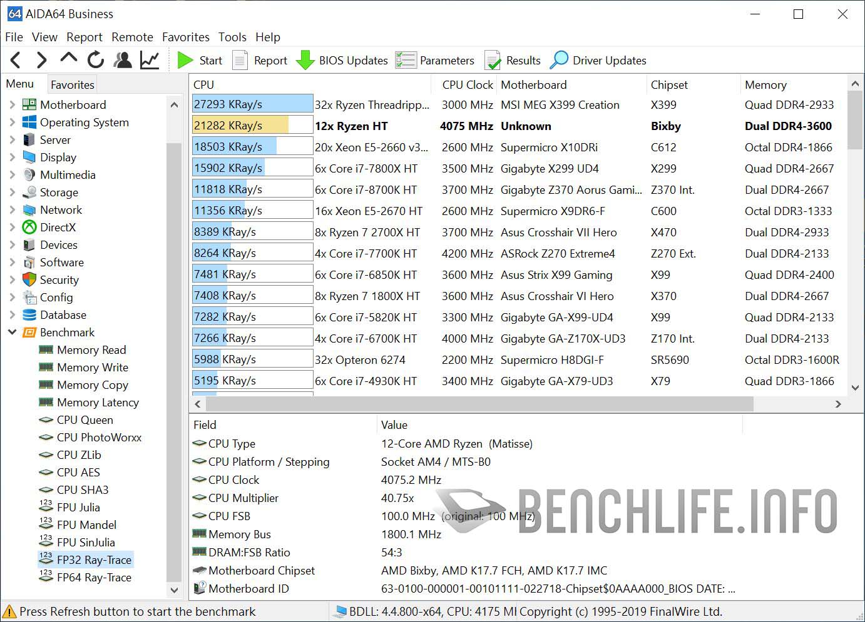Click the refresh icon in the toolbar
865x622 pixels.
coord(95,59)
